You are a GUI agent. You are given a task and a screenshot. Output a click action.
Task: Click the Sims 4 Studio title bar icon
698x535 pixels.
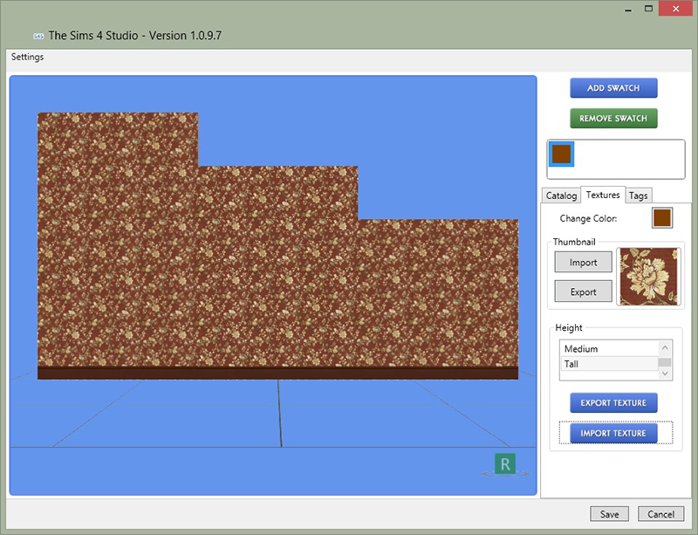[38, 36]
